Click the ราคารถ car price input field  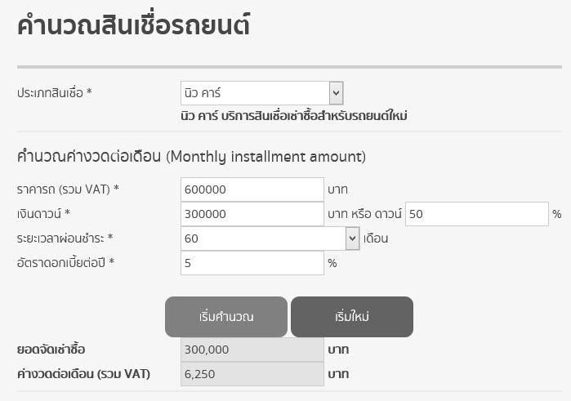pos(252,189)
